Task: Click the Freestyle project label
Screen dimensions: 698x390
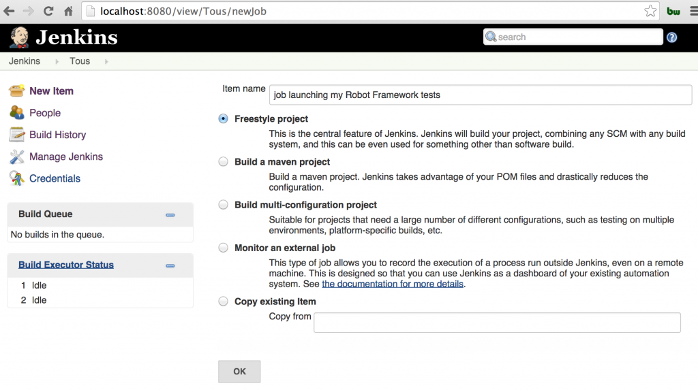Action: pos(271,118)
